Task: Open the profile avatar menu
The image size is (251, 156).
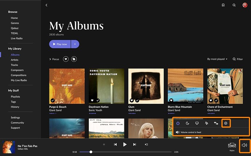Action: point(245,5)
